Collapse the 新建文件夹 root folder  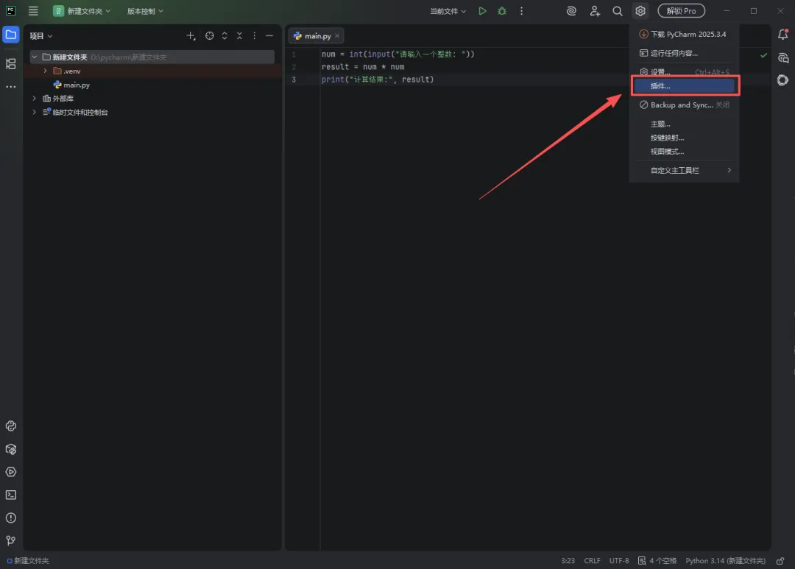[34, 57]
